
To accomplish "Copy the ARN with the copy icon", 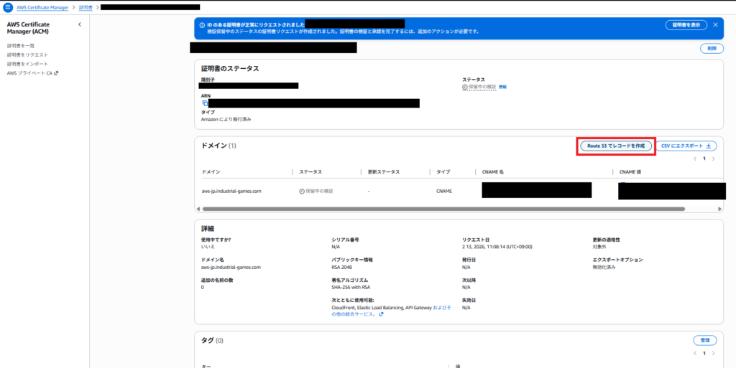I will [205, 103].
